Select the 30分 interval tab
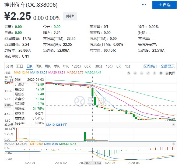Viewport: 182px width, 165px height. (x=99, y=66)
